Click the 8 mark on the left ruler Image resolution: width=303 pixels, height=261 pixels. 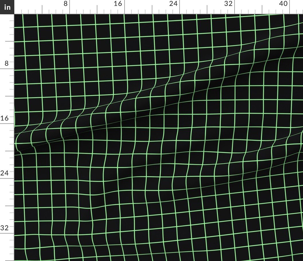pyautogui.click(x=7, y=63)
